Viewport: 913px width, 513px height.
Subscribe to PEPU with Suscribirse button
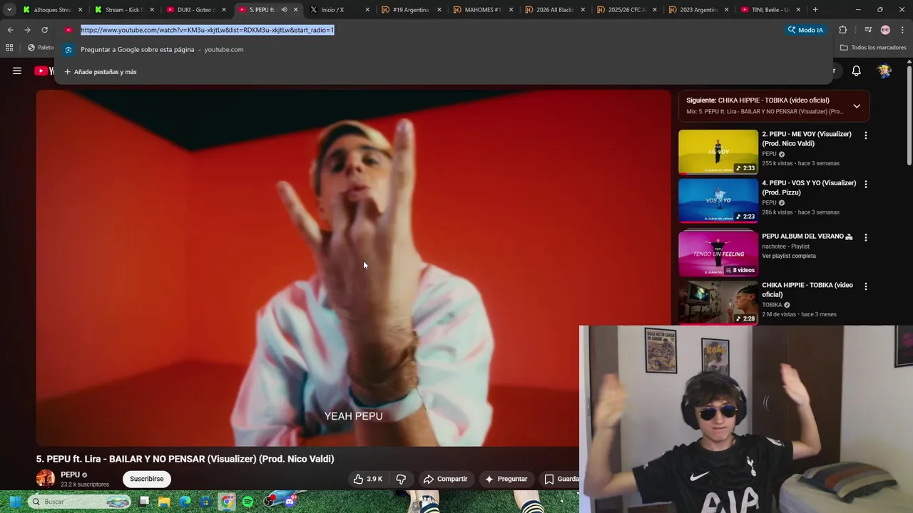point(147,479)
